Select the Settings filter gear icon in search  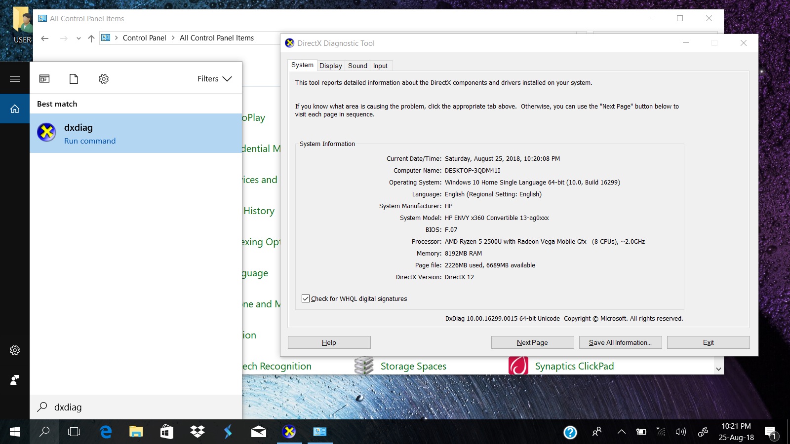click(x=103, y=79)
